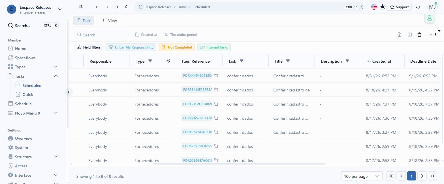The width and height of the screenshot is (444, 184).
Task: Open the home icon in the top bar
Action: (x=127, y=7)
